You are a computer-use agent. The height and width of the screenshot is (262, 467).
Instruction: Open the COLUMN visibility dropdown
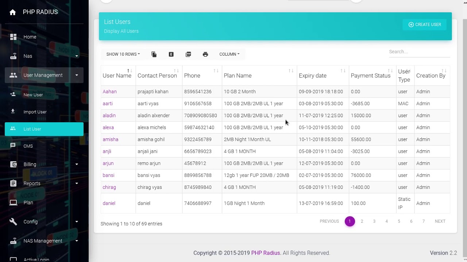coord(229,54)
